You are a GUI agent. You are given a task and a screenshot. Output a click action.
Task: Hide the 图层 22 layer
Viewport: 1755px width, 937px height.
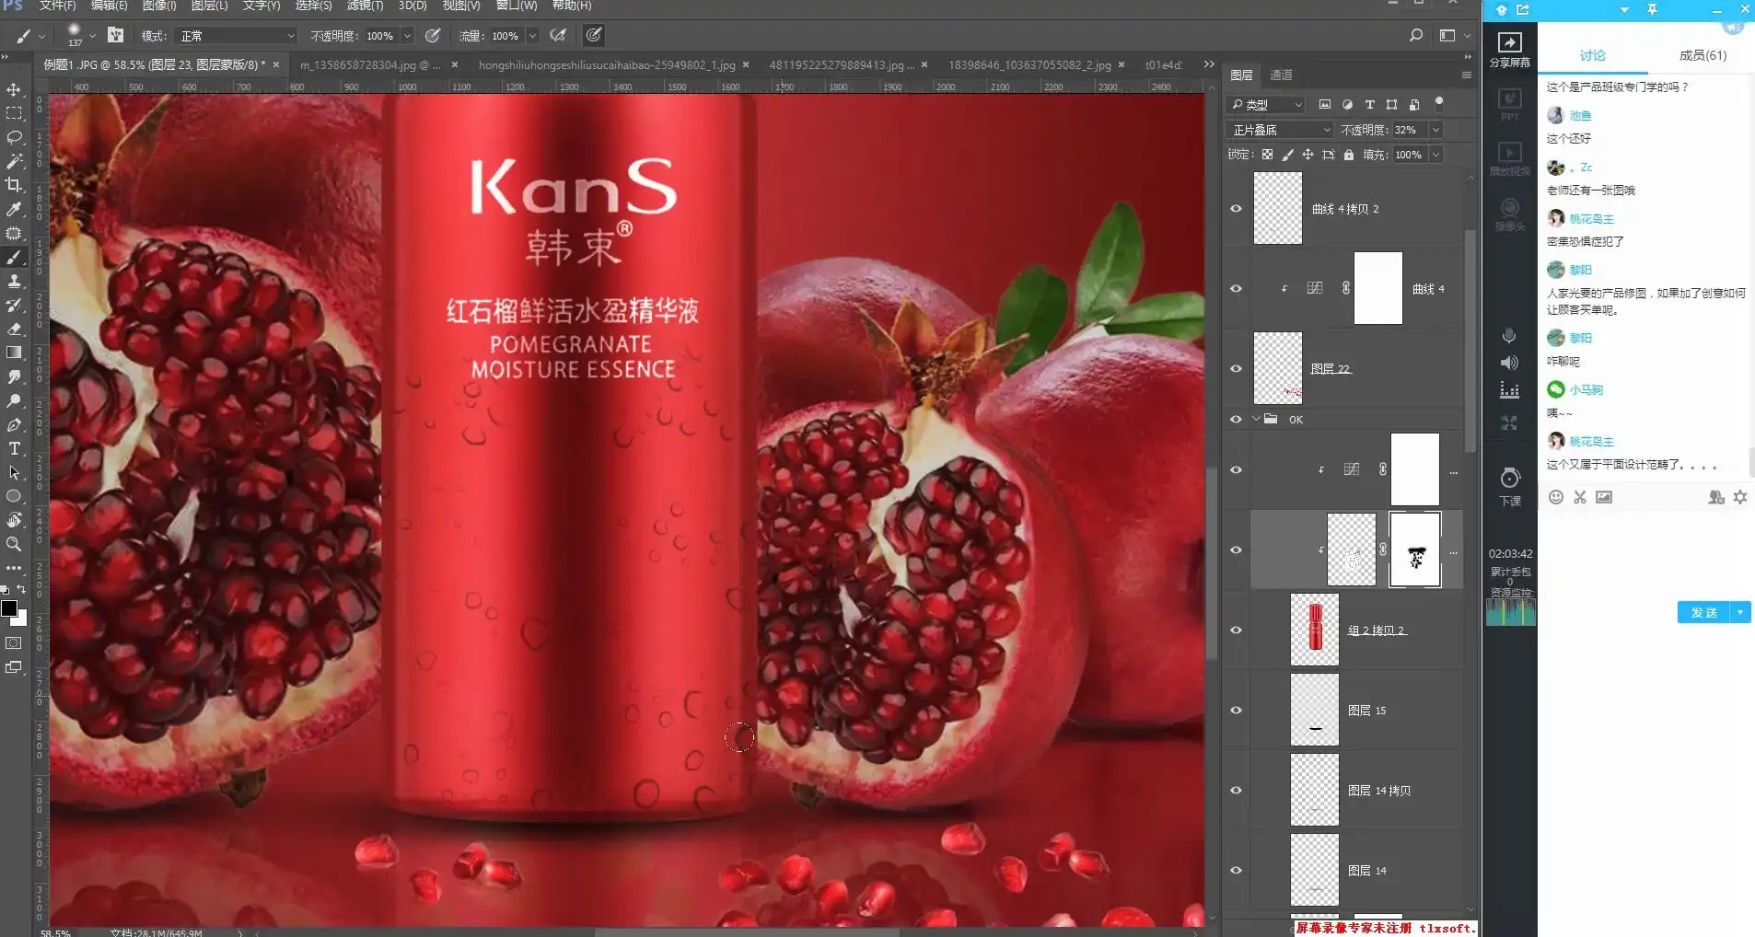point(1236,368)
